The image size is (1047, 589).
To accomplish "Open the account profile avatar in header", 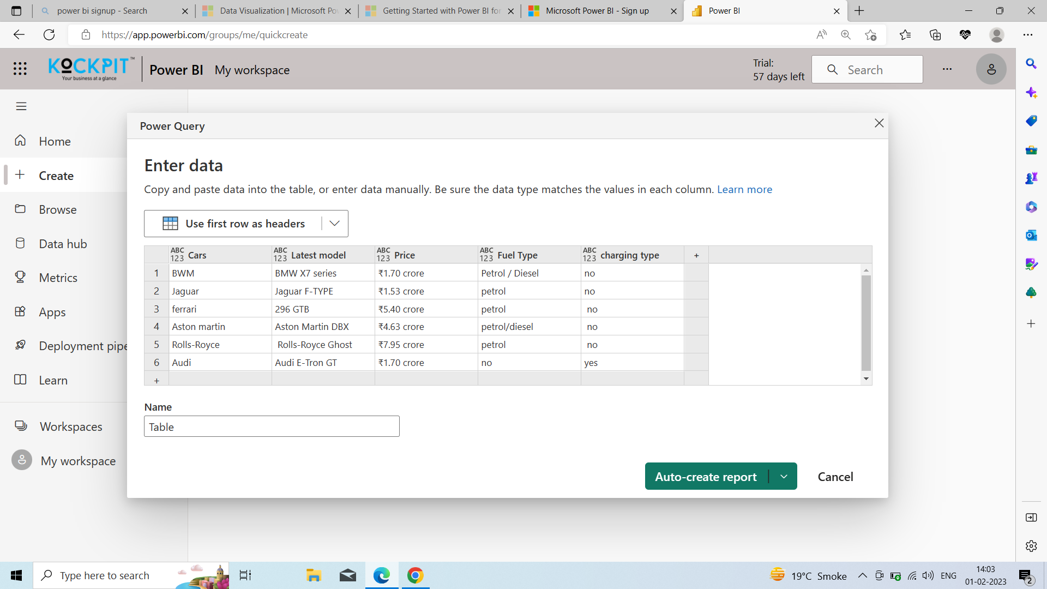I will click(x=991, y=69).
